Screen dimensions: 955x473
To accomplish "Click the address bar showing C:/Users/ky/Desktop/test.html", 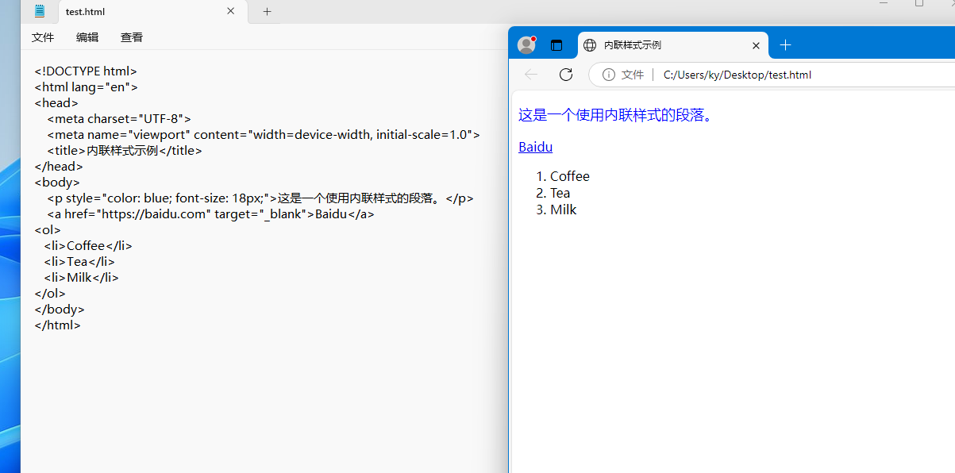I will (x=772, y=75).
